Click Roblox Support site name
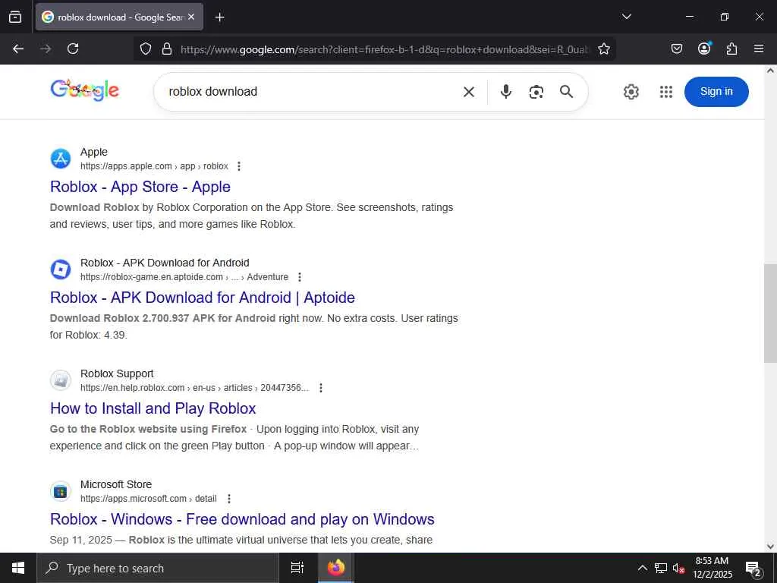777x583 pixels. pos(117,373)
